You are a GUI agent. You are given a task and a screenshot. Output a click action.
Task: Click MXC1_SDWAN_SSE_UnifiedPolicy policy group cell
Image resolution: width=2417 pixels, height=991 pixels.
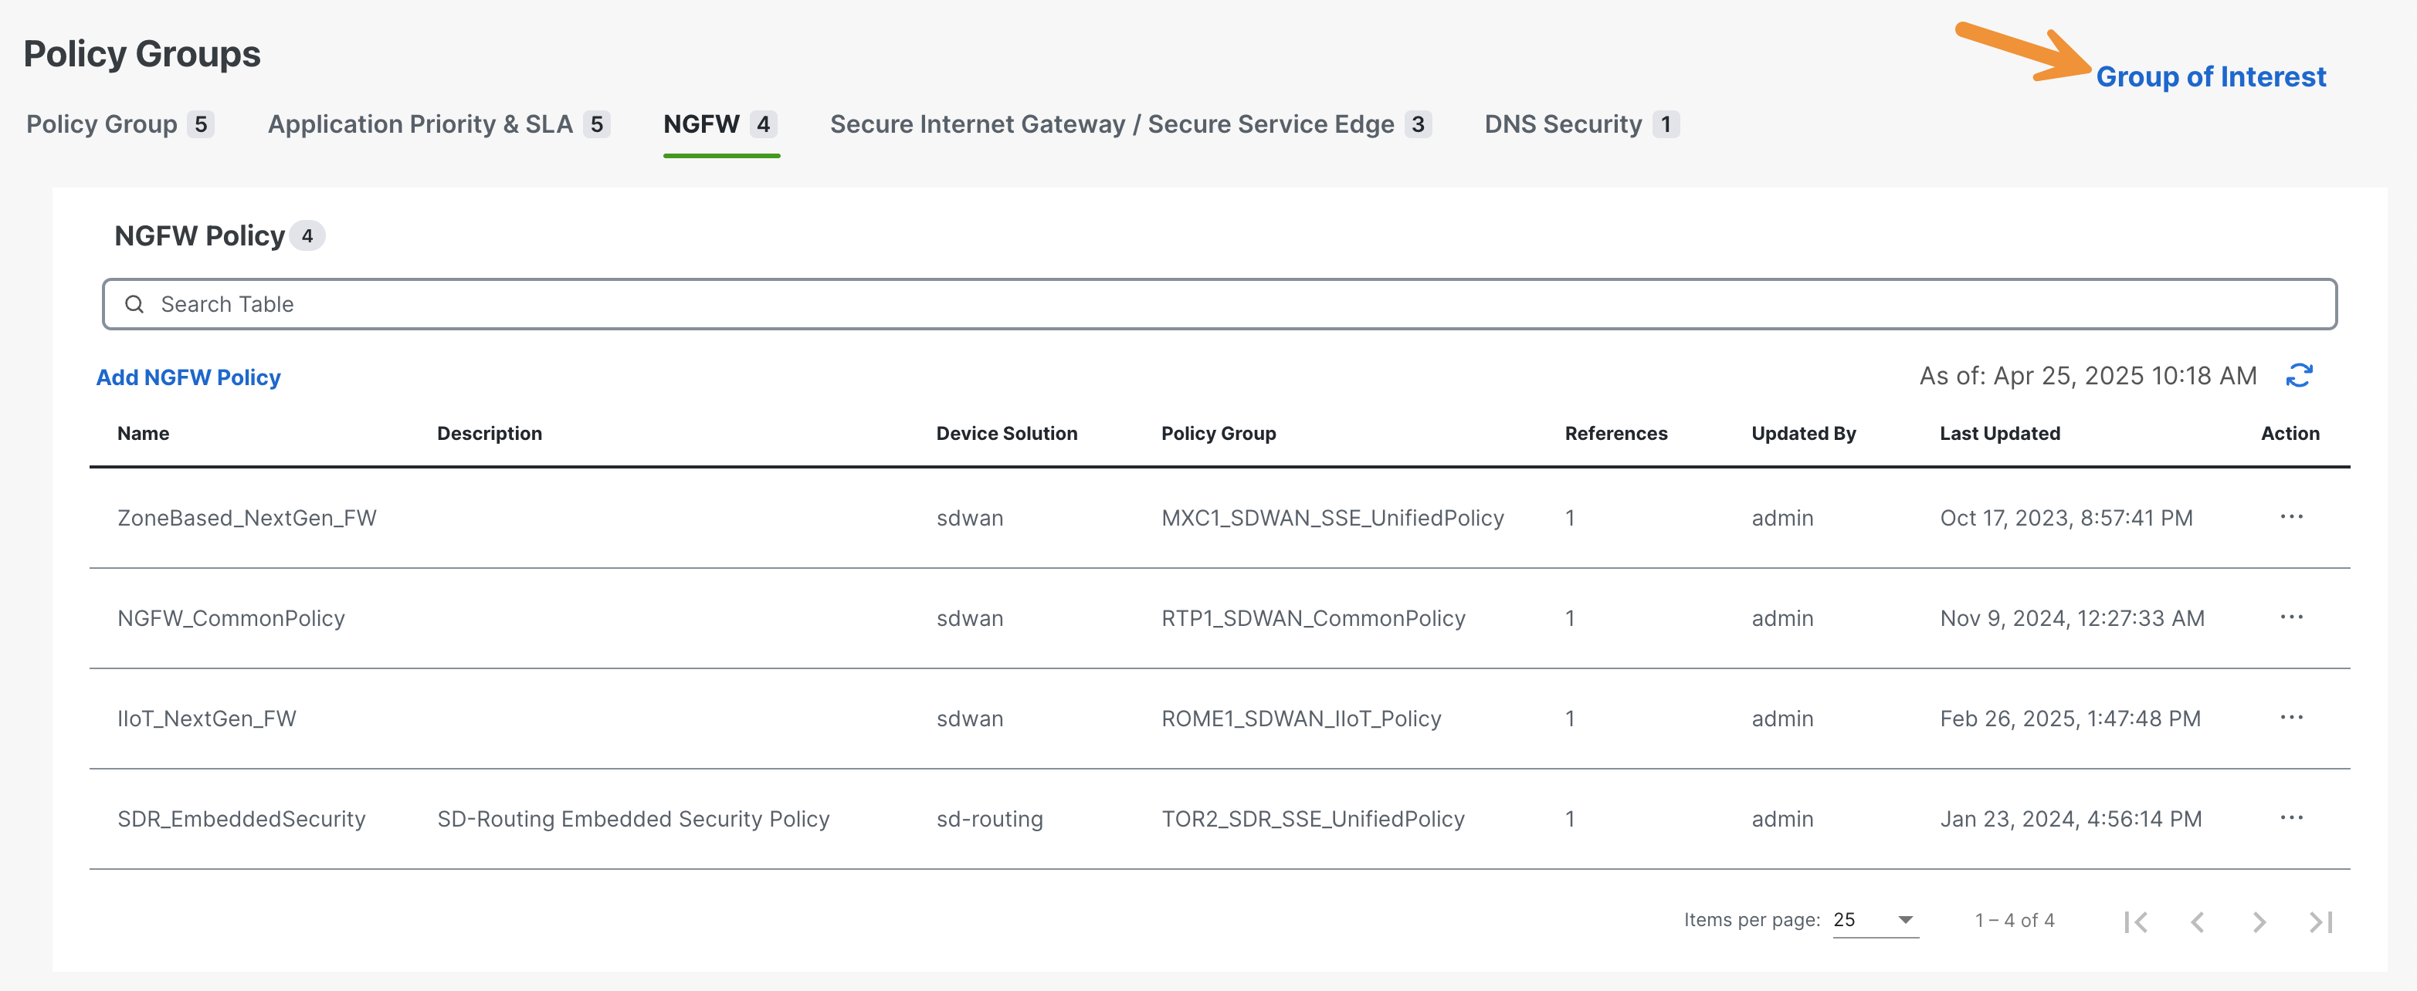coord(1332,518)
